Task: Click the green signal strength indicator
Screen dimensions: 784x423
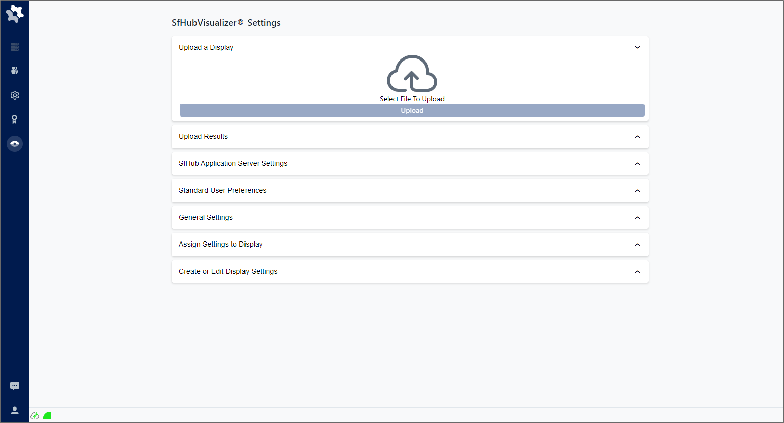Action: click(x=47, y=416)
